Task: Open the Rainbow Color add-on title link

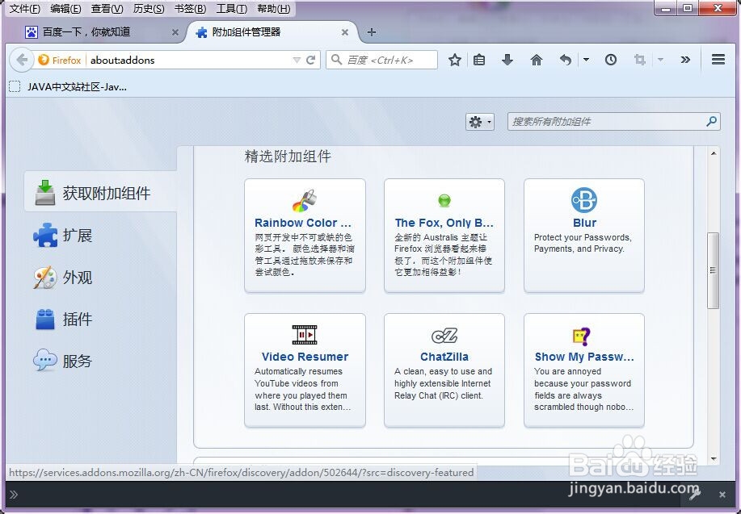Action: click(303, 223)
